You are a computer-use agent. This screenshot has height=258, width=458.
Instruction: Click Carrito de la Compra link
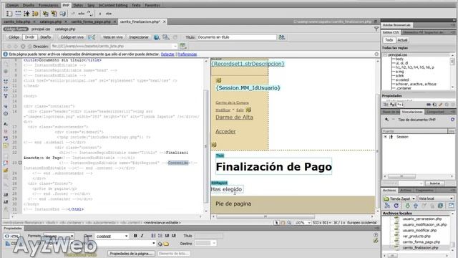232,102
